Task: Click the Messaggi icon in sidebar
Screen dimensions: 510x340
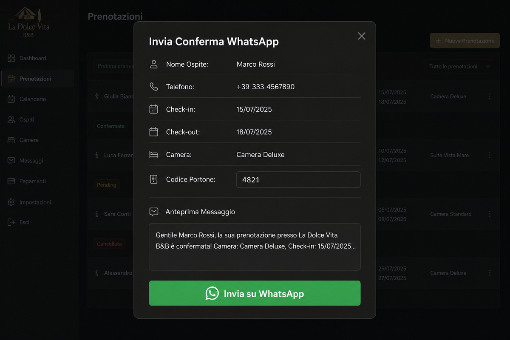Action: [x=11, y=161]
